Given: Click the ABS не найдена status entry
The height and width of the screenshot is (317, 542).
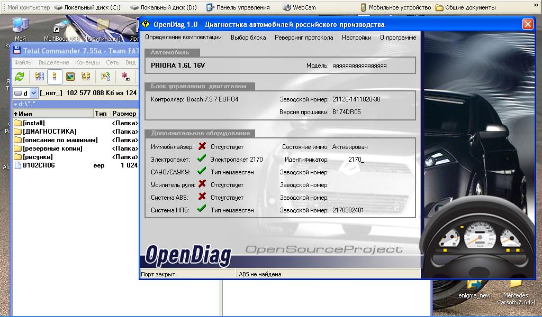Looking at the screenshot, I should 260,274.
